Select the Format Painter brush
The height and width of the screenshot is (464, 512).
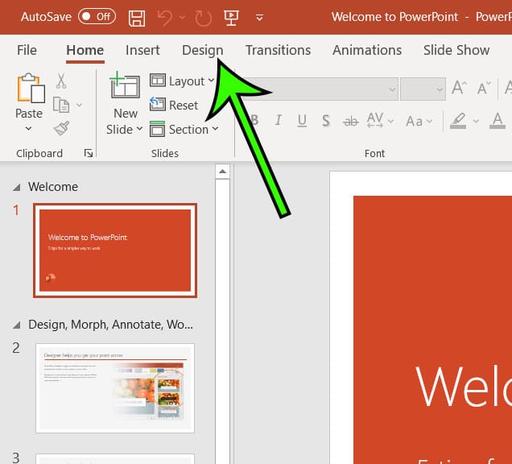pos(61,128)
